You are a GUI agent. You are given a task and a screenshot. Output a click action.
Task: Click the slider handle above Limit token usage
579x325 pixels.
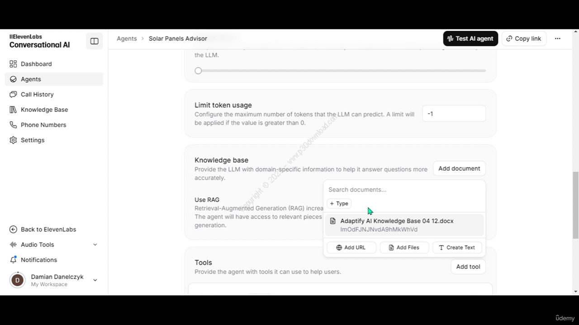pos(198,71)
